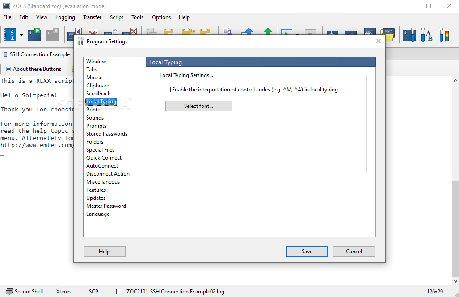459x297 pixels.
Task: Click SCP in status bar
Action: (x=93, y=292)
